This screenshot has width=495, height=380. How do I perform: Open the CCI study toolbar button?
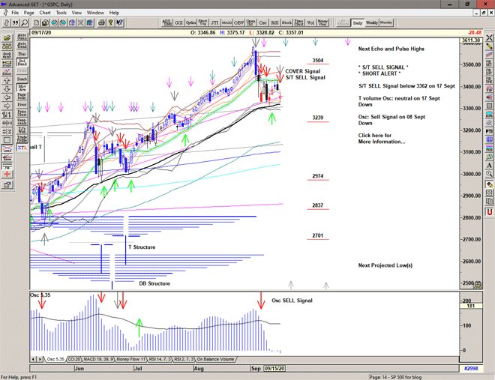tap(179, 22)
